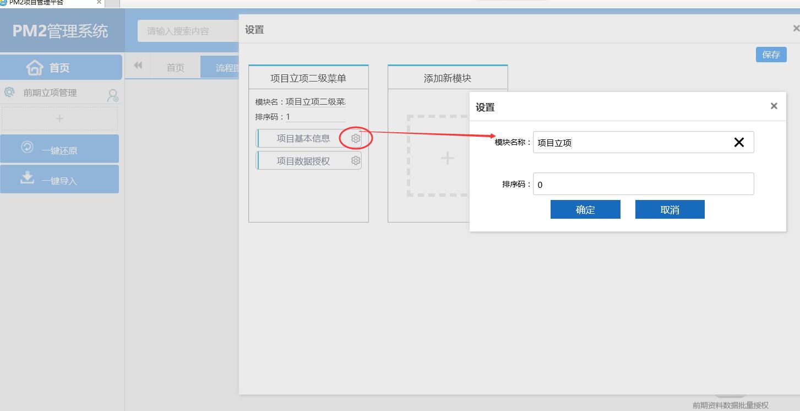Switch to the 流程图 tab
This screenshot has width=800, height=411.
pos(222,68)
